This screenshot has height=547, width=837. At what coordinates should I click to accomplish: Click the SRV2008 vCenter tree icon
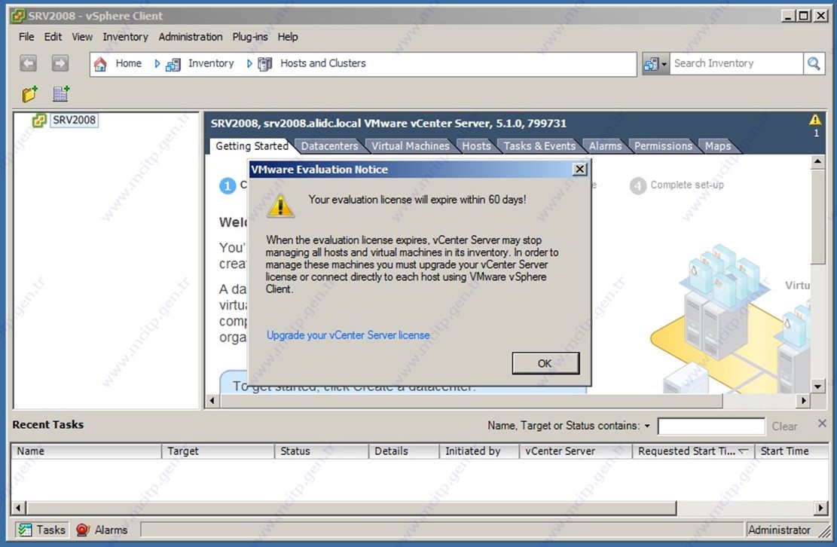39,120
